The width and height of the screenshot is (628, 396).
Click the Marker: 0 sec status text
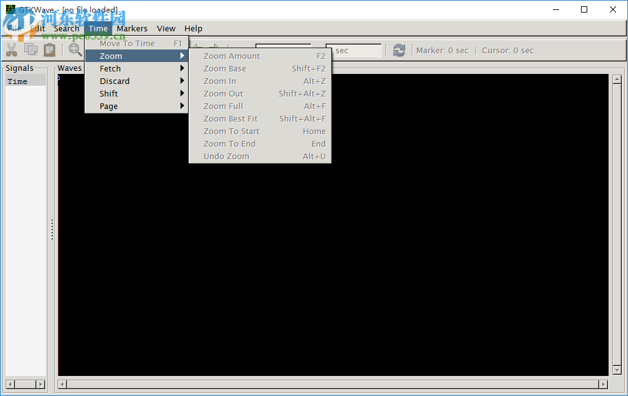442,51
